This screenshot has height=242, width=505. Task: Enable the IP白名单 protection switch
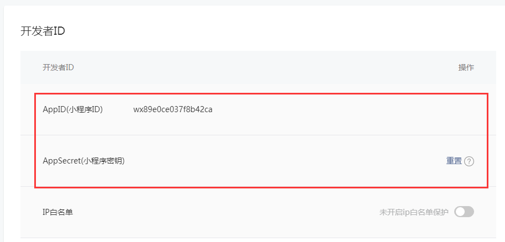[464, 212]
